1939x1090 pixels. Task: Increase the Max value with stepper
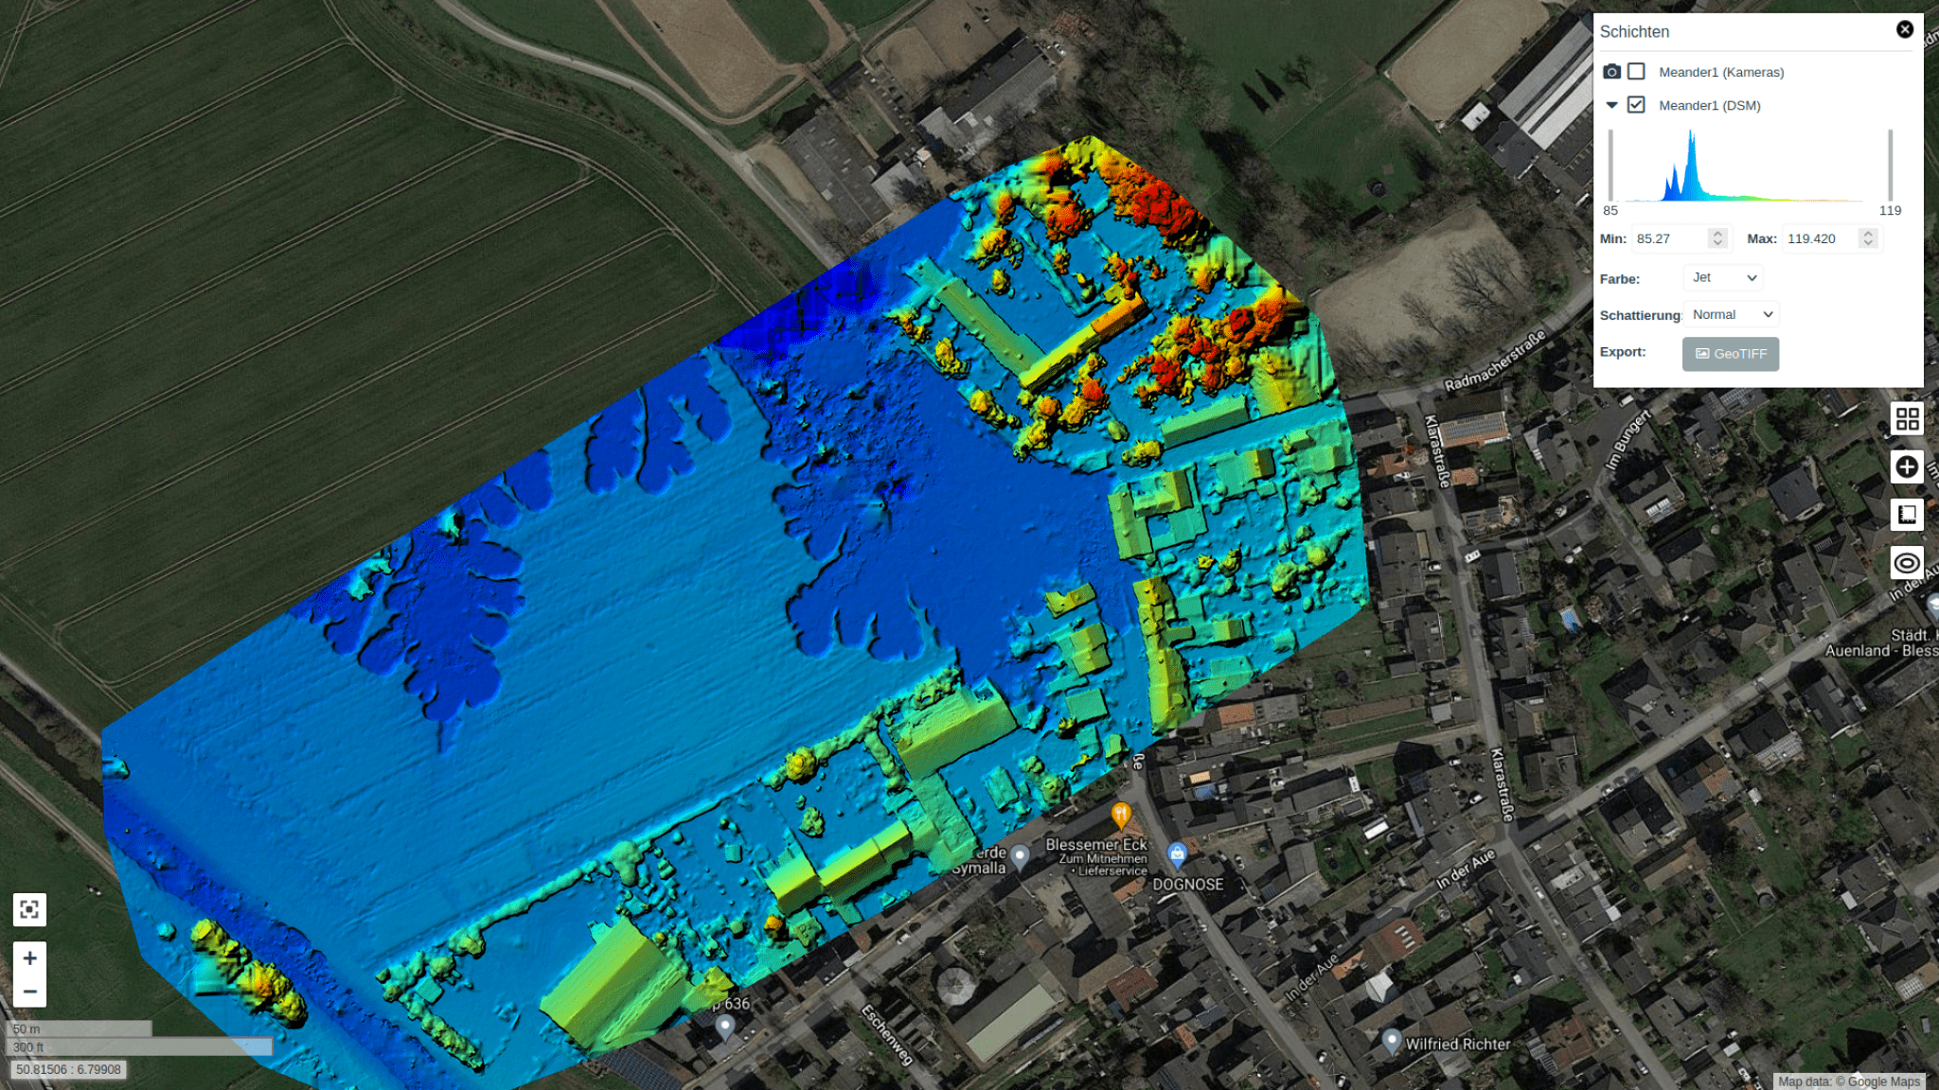(1868, 233)
